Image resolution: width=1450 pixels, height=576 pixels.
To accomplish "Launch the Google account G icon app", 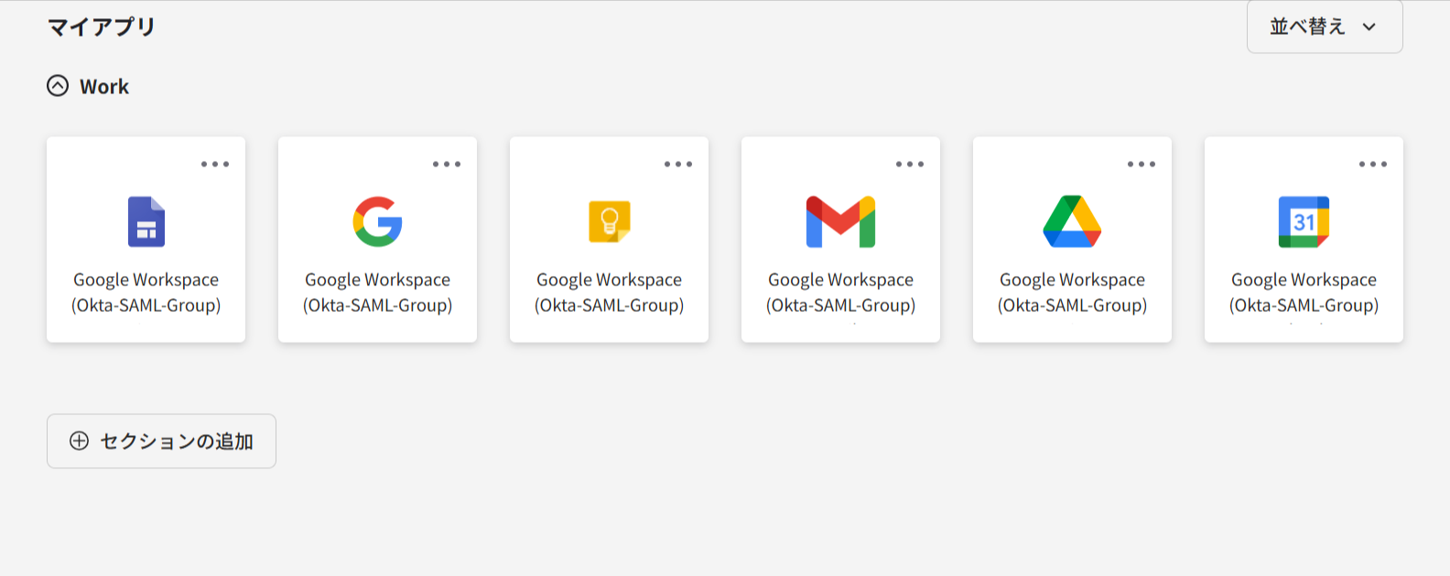I will tap(377, 221).
